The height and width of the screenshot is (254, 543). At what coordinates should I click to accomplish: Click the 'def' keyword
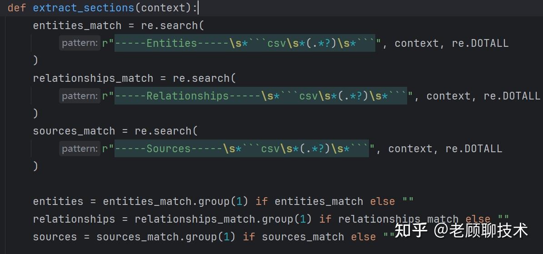(17, 8)
